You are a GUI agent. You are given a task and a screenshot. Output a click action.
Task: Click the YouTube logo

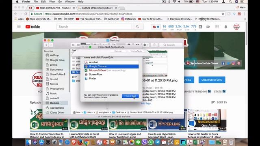click(33, 27)
